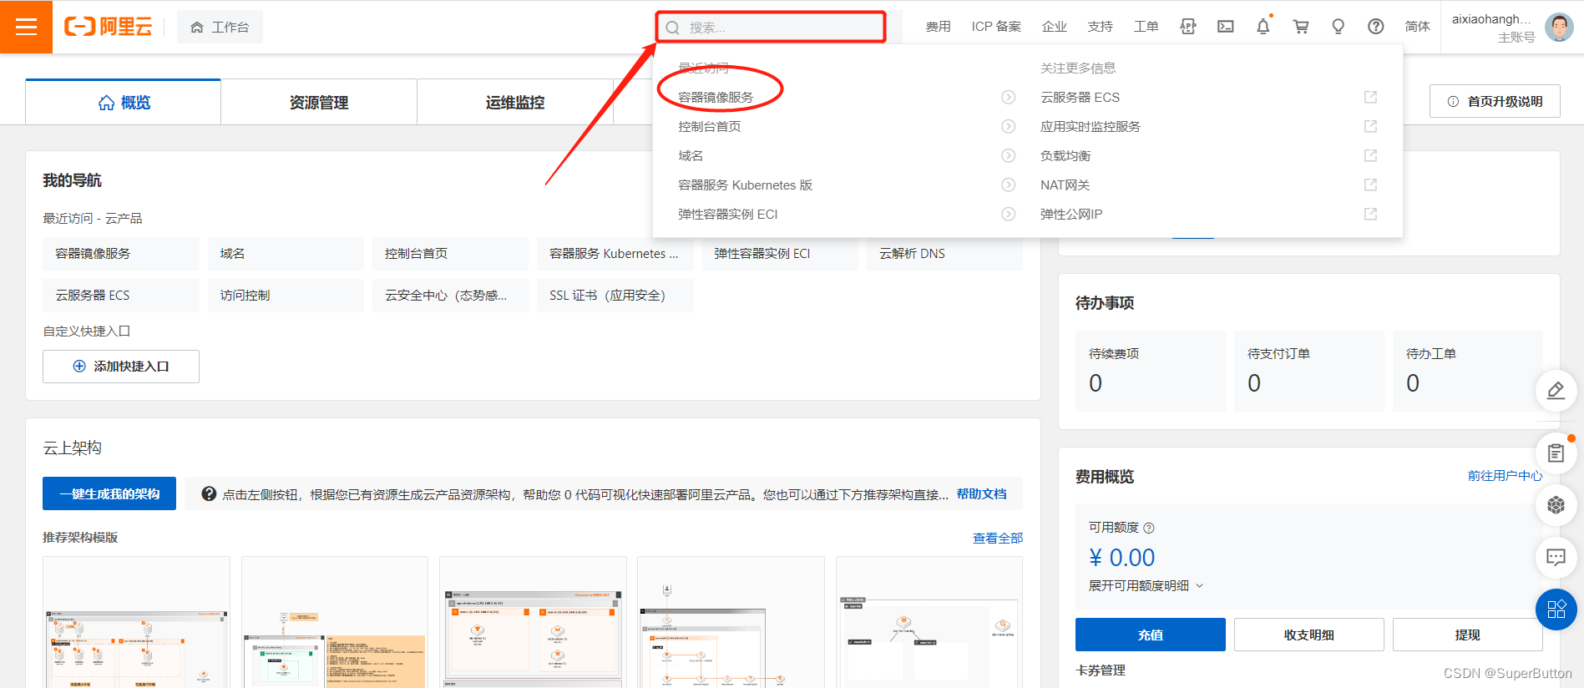
Task: Click the lightbulb suggestions icon
Action: pos(1339,27)
